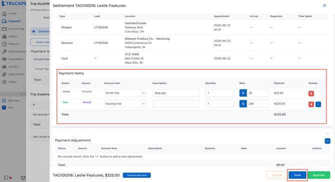Click the New test workspace icon

4,101
